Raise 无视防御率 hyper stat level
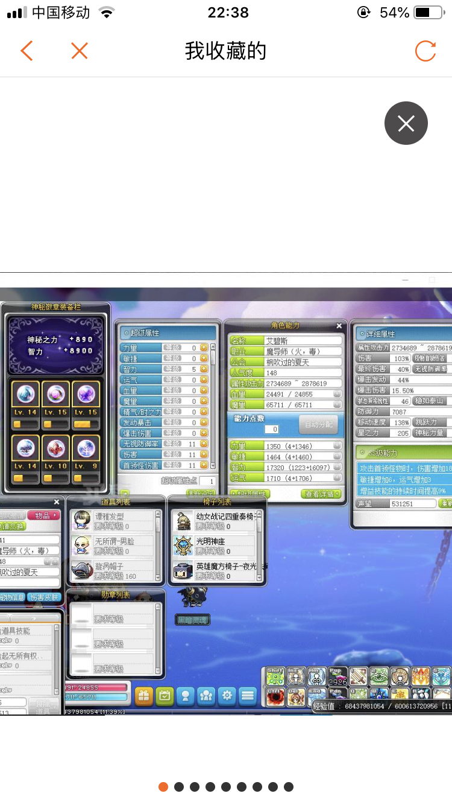Viewport: 452px width, 805px height. pyautogui.click(x=204, y=444)
